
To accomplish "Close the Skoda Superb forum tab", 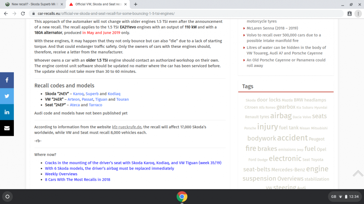I will (x=62, y=4).
